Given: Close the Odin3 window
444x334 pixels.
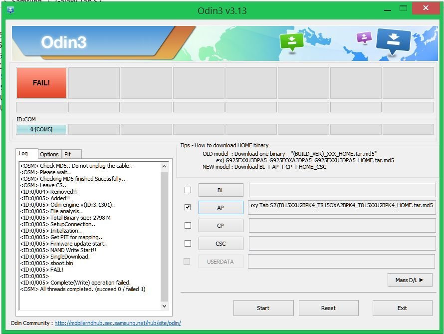Looking at the screenshot, I should coord(426,8).
